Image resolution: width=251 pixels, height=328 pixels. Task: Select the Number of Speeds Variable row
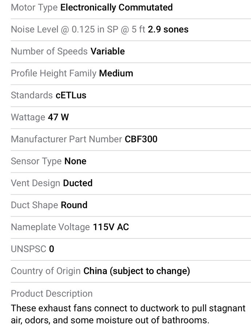pos(131,52)
